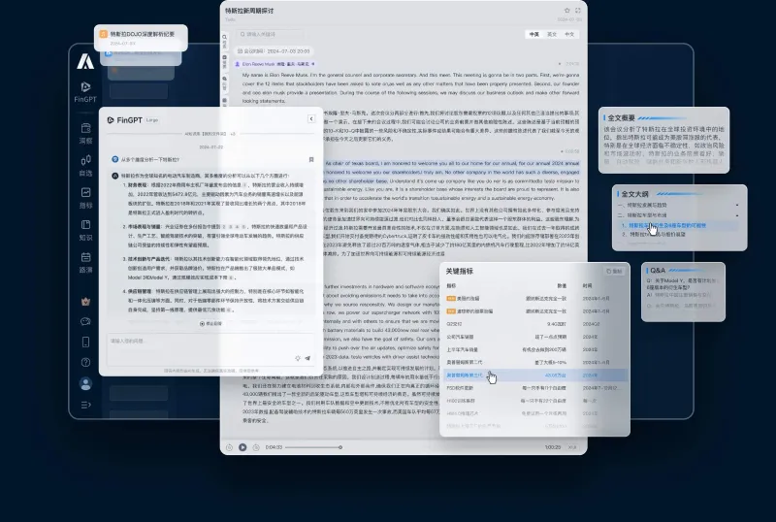This screenshot has height=522, width=776.
Task: Select the 英文 language tab
Action: tap(552, 34)
